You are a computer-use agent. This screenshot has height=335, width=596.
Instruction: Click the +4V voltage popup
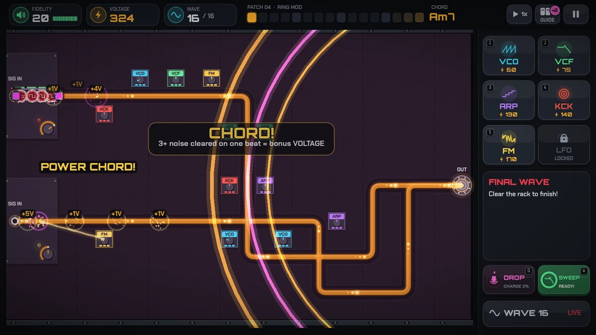tap(95, 89)
